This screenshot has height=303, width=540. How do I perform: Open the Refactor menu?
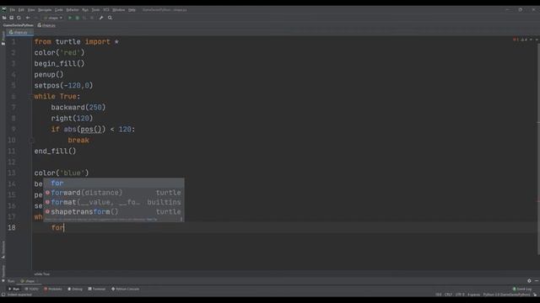point(73,10)
